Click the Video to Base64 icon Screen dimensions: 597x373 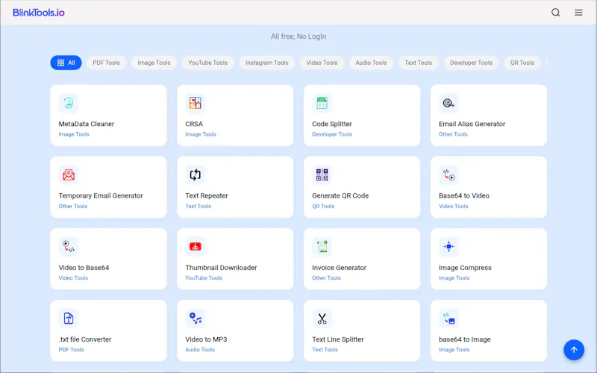(x=69, y=247)
